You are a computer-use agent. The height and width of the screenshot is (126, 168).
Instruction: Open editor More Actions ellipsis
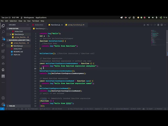point(165,25)
